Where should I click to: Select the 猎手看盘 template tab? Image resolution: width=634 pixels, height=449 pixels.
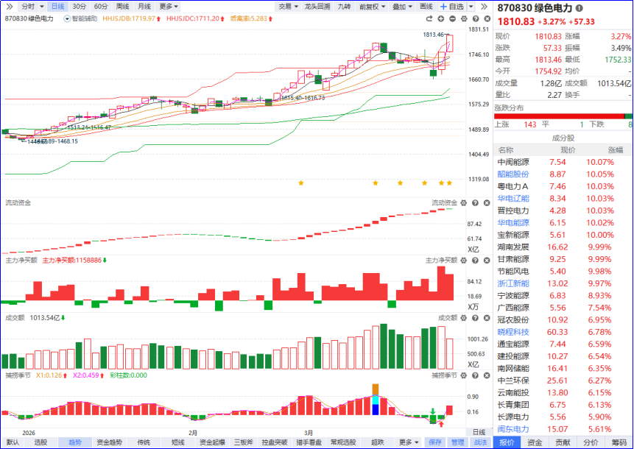309,442
